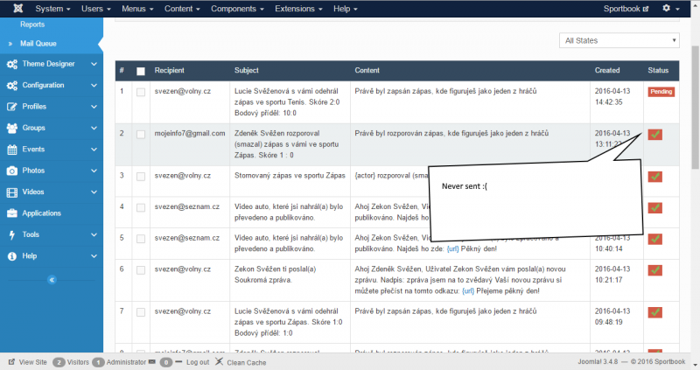Collapse the sidebar with double-arrow button
Image resolution: width=700 pixels, height=370 pixels.
(x=52, y=280)
